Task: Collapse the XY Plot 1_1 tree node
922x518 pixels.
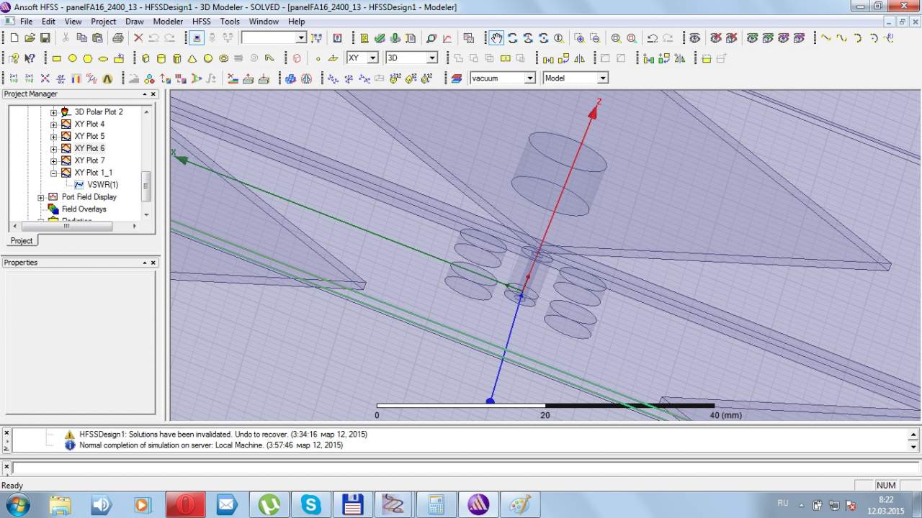Action: (x=53, y=173)
